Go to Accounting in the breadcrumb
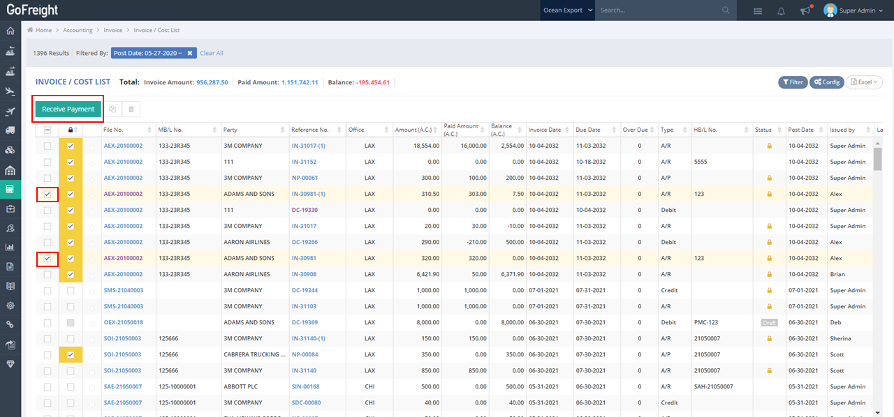 [78, 30]
